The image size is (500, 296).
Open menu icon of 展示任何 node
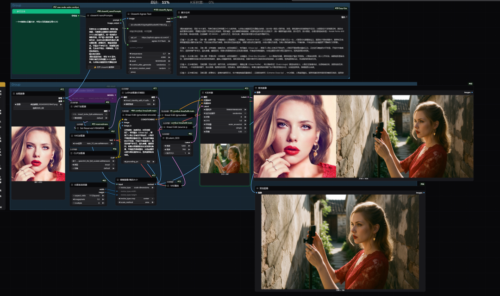click(x=179, y=13)
